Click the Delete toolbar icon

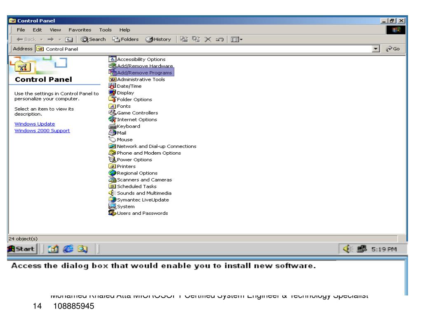click(208, 39)
